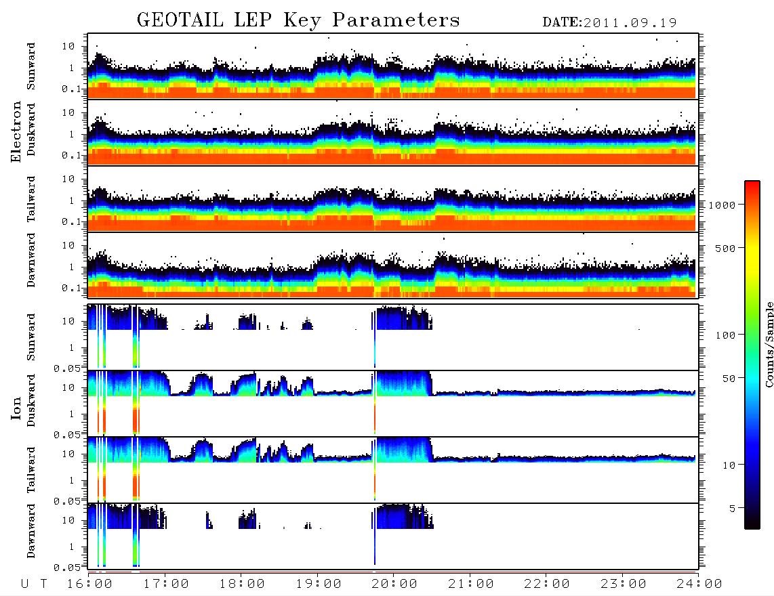Click the 10 tick of Ion Duskward panel
This screenshot has height=596, width=774.
coord(68,388)
